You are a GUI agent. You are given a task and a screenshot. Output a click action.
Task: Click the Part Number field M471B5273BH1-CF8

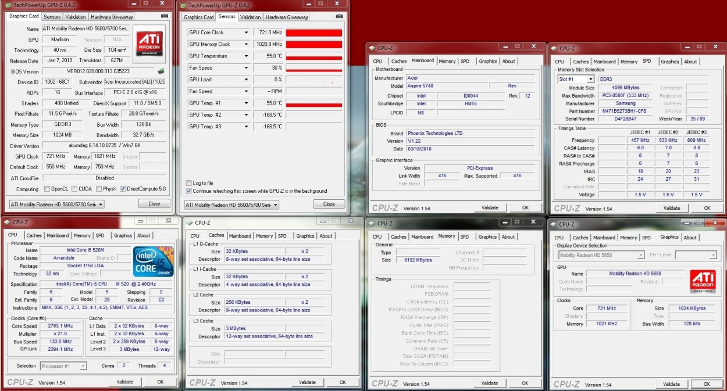[626, 111]
